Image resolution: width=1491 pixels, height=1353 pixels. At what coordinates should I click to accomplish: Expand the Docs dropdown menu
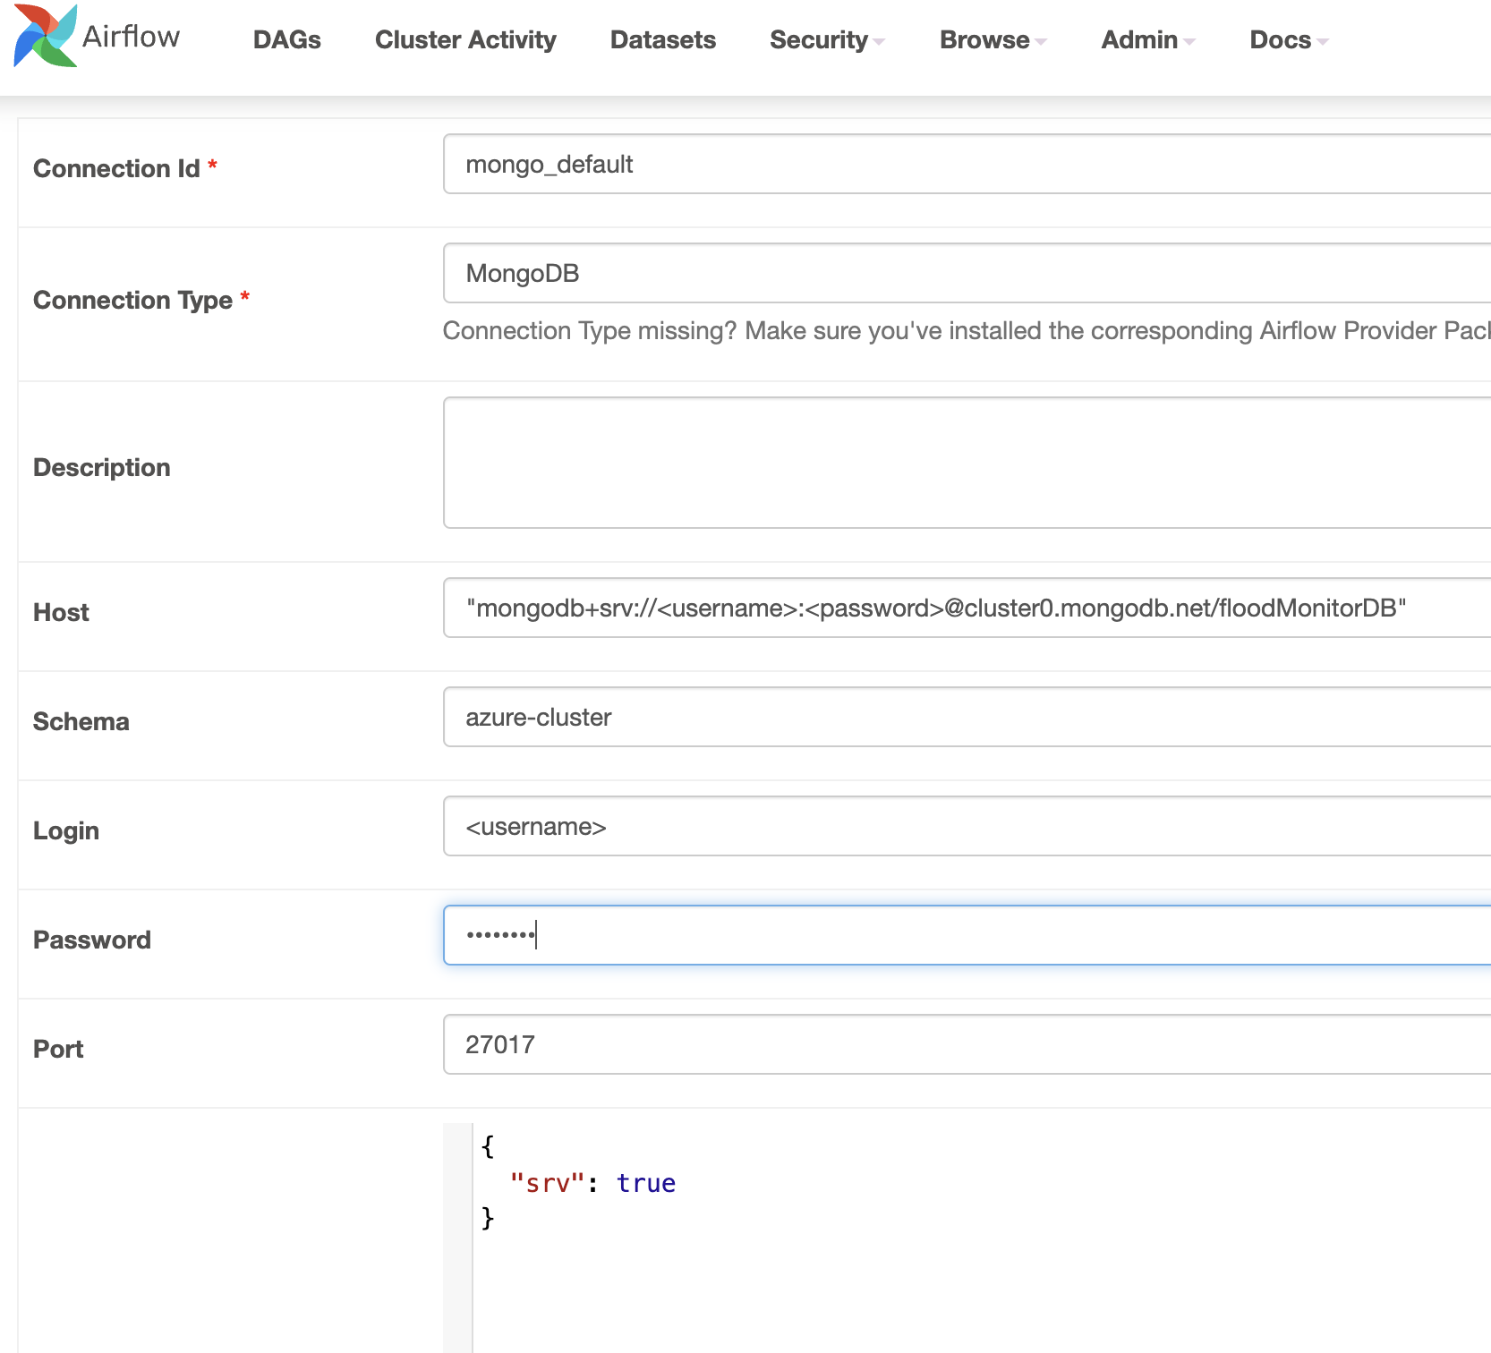click(x=1289, y=39)
